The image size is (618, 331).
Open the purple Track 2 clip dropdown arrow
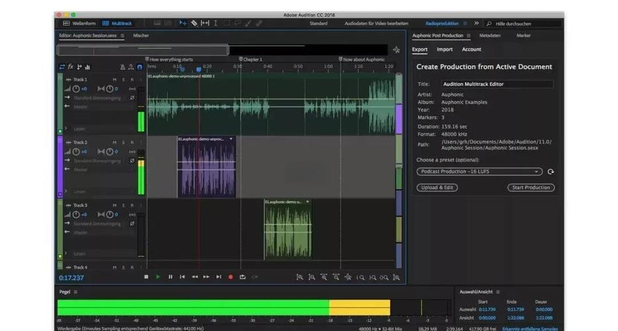(x=231, y=139)
